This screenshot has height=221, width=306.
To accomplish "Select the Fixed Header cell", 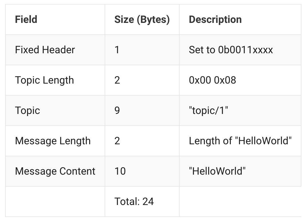I will click(x=45, y=50).
